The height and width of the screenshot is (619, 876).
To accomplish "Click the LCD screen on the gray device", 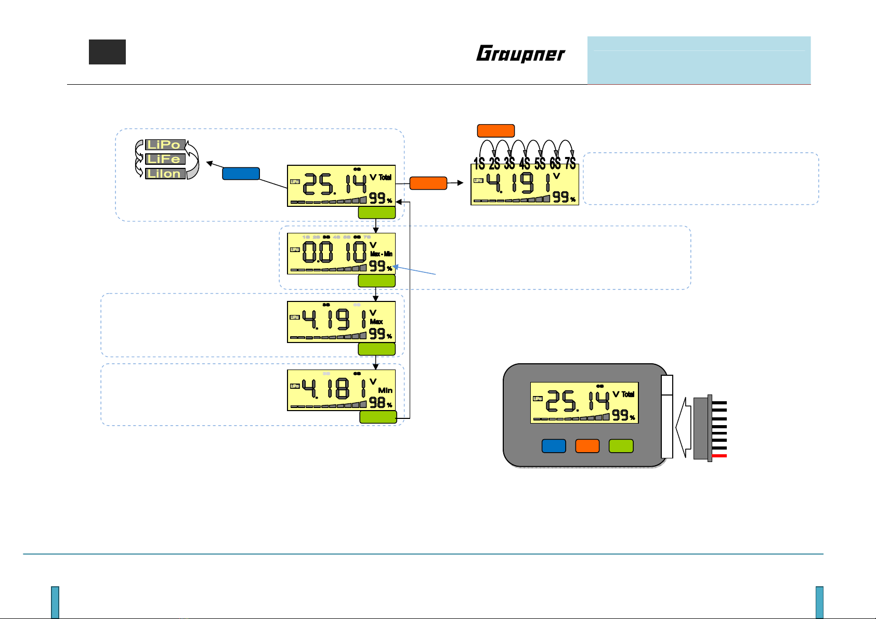I will 584,403.
